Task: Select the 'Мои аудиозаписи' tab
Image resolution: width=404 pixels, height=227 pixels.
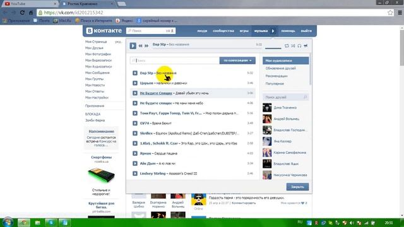Action: pyautogui.click(x=285, y=61)
